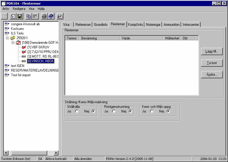Click the Kockums contract icon

click(x=7, y=29)
